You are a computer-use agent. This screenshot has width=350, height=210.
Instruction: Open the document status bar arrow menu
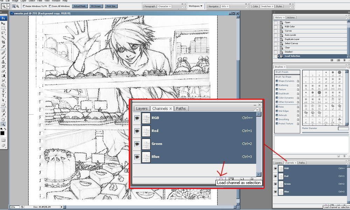coord(62,207)
